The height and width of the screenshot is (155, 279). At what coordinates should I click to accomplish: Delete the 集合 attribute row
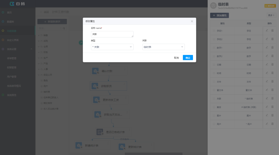click(x=272, y=107)
